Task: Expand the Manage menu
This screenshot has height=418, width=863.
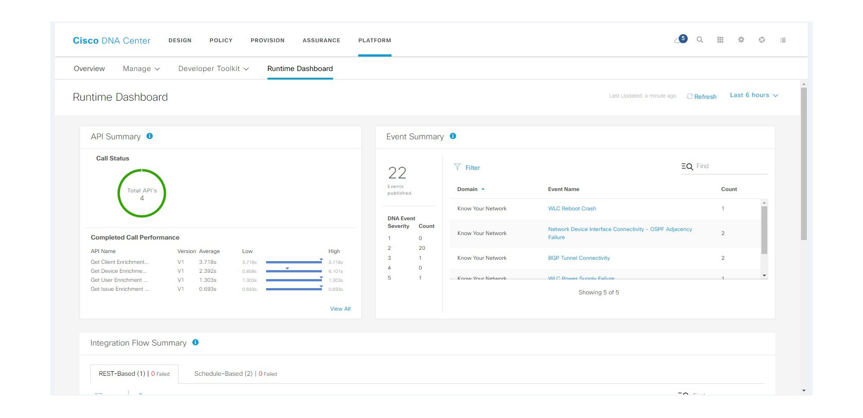Action: 141,68
